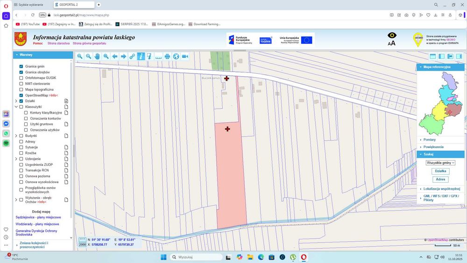Image resolution: width=467 pixels, height=263 pixels.
Task: Collapse the Szukaj panel header
Action: (x=440, y=154)
